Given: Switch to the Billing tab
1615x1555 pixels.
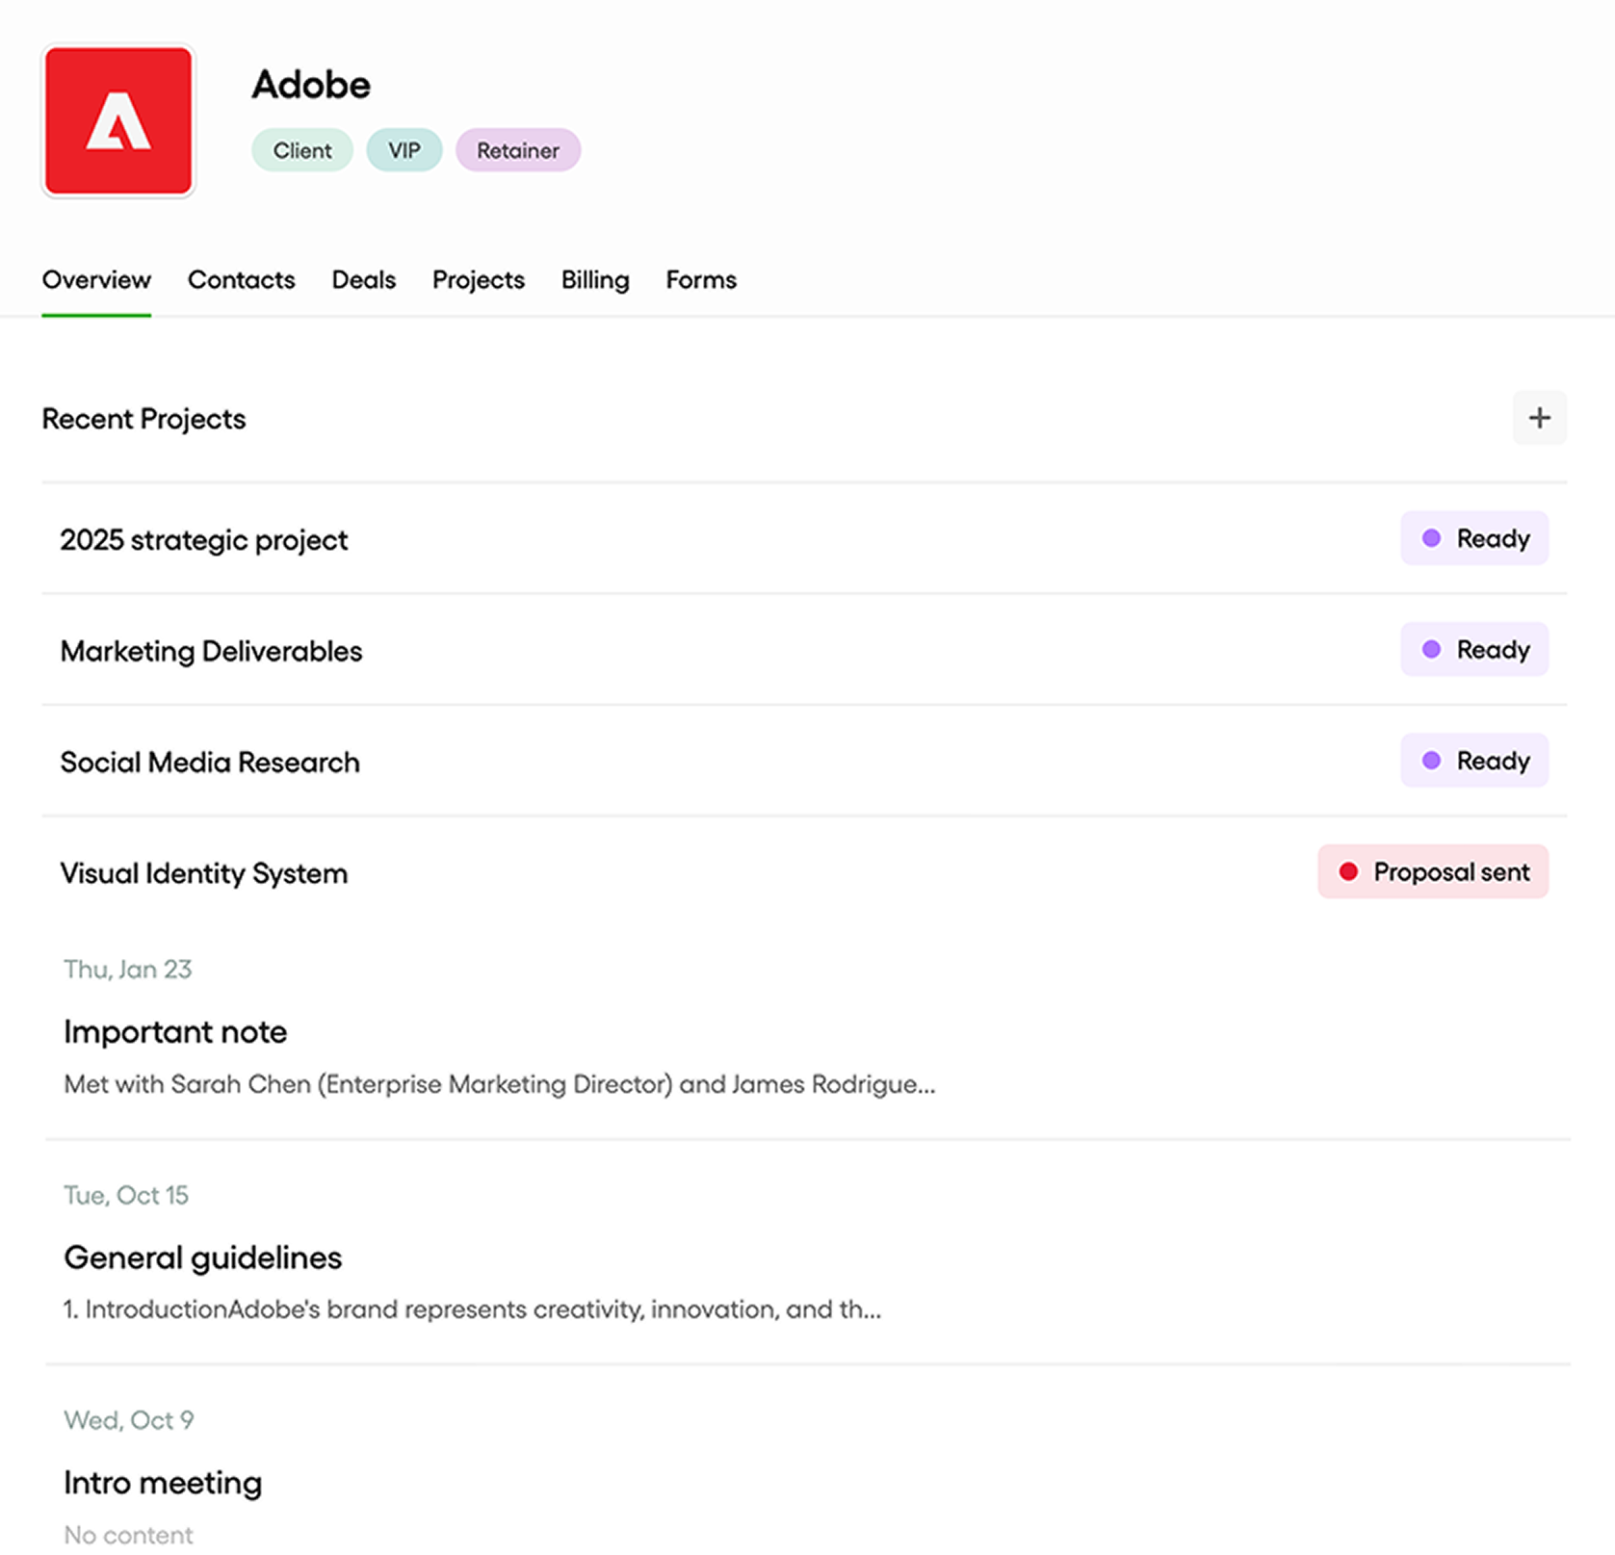Looking at the screenshot, I should 595,280.
